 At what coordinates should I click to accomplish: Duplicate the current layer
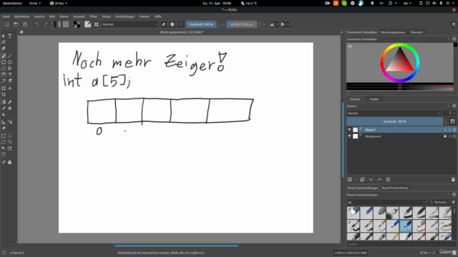[362, 179]
